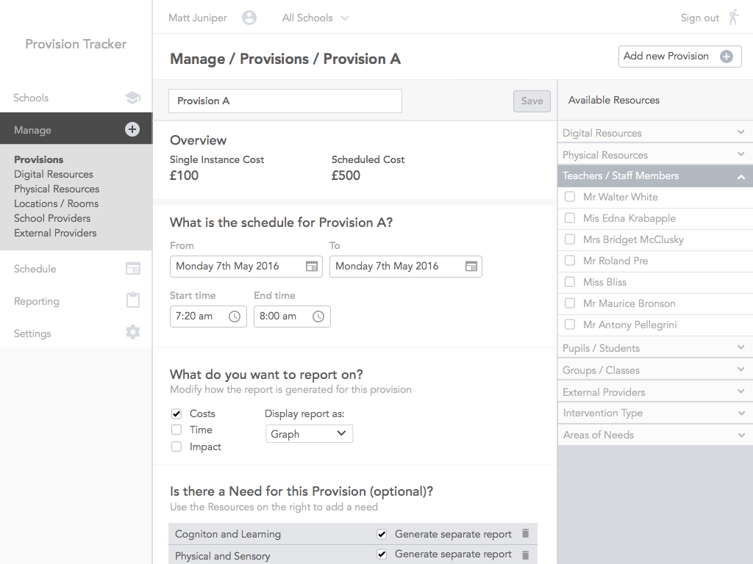Click the To date input field
753x564 pixels.
pyautogui.click(x=405, y=267)
